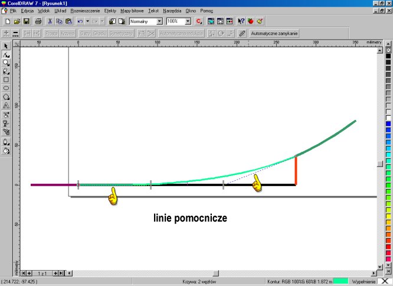The width and height of the screenshot is (393, 286).
Task: Pick the Polygon tool
Action: [x=6, y=96]
